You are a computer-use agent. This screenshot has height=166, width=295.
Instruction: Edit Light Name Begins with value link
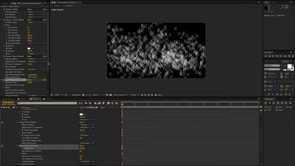[32, 75]
